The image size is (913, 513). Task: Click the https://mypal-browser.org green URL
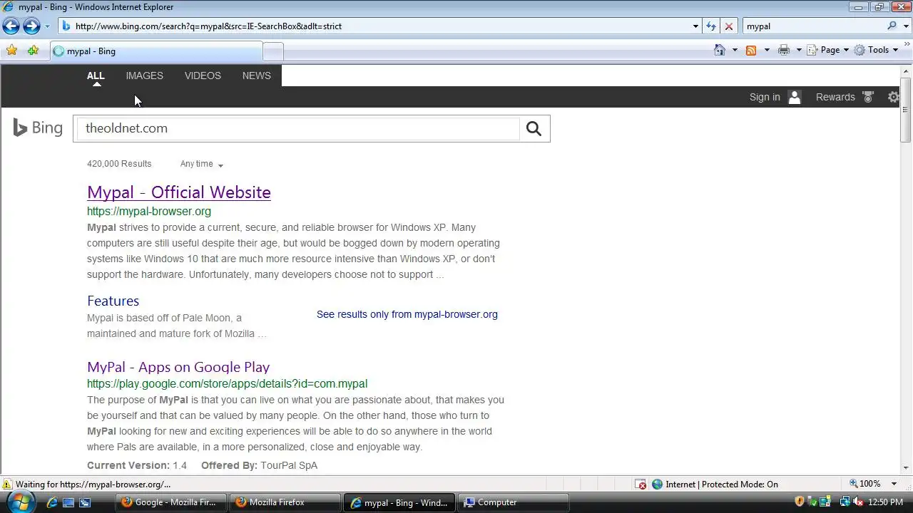[149, 211]
